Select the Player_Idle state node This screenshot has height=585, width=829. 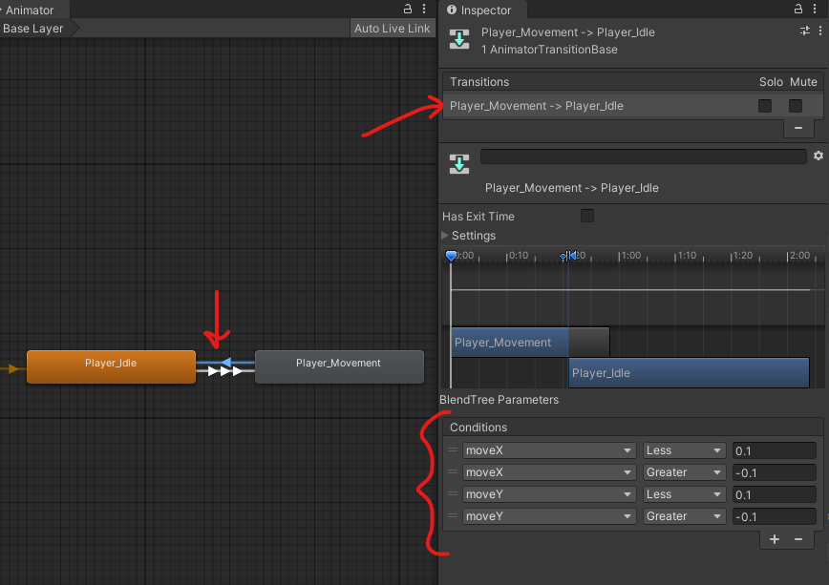coord(111,367)
